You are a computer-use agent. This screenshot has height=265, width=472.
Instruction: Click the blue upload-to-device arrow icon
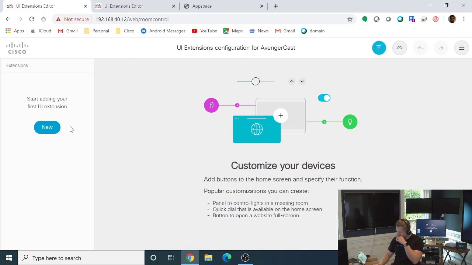(x=379, y=48)
